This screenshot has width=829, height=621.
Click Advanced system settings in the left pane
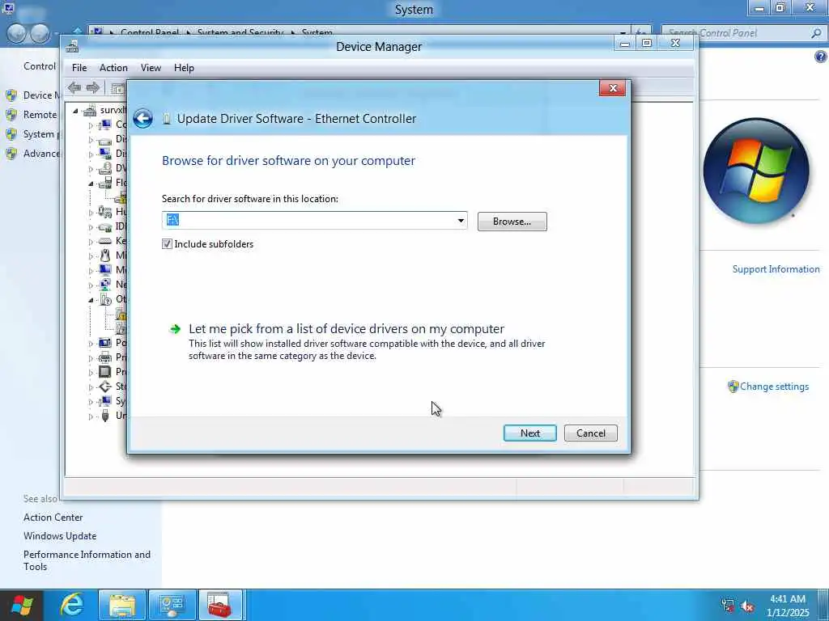(x=40, y=154)
